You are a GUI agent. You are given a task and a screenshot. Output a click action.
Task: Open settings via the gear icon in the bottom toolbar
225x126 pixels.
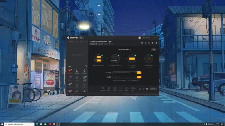(x=147, y=89)
